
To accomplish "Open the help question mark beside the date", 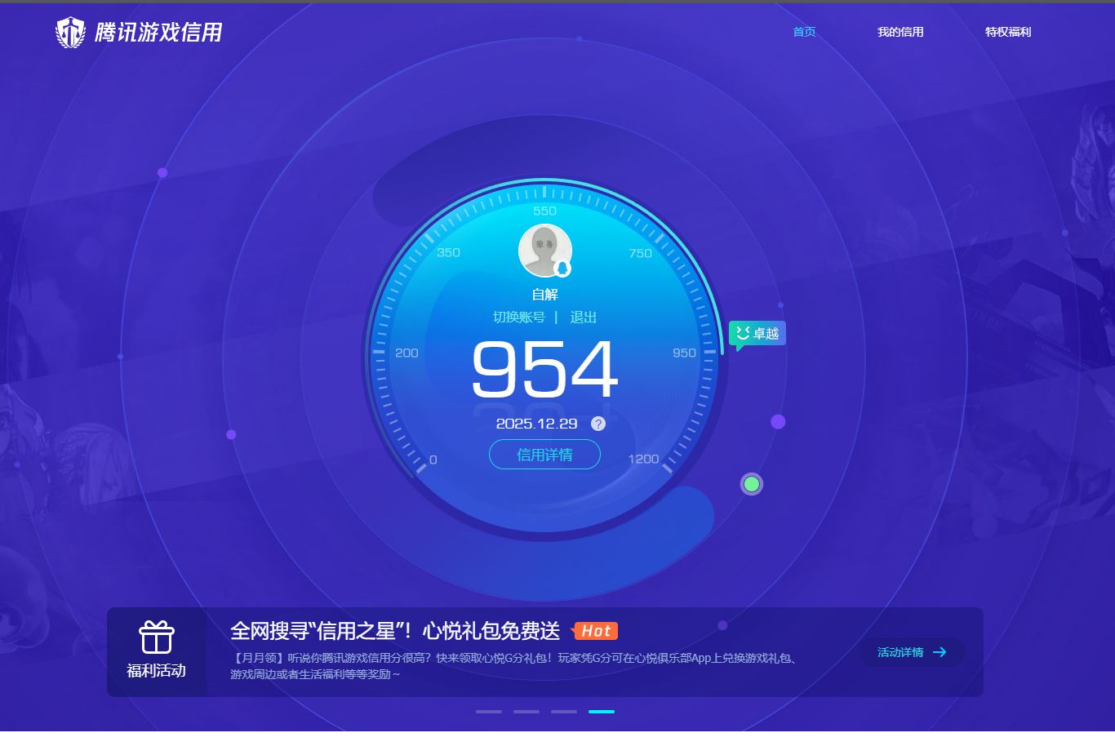I will tap(598, 424).
